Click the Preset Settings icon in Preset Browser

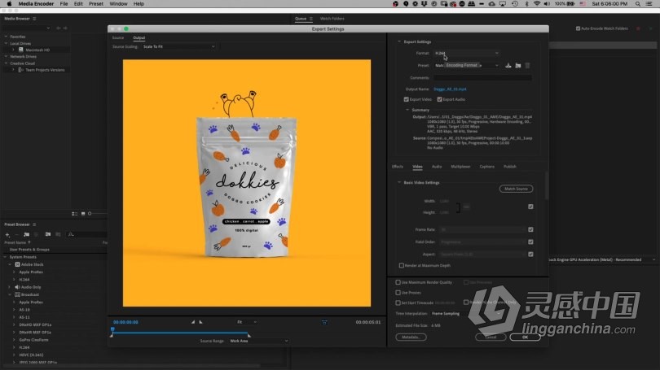point(36,234)
